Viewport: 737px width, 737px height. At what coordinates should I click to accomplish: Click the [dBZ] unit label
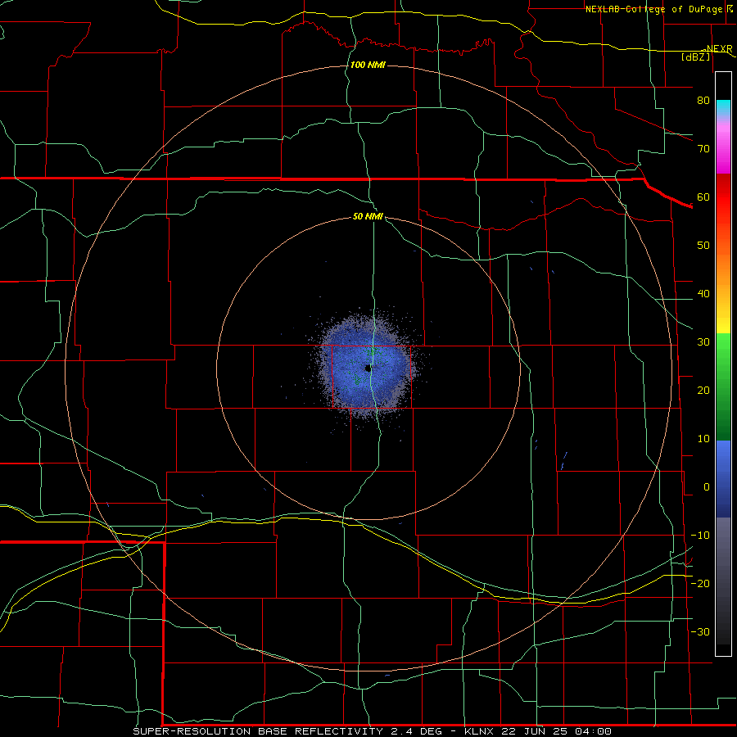coord(695,57)
